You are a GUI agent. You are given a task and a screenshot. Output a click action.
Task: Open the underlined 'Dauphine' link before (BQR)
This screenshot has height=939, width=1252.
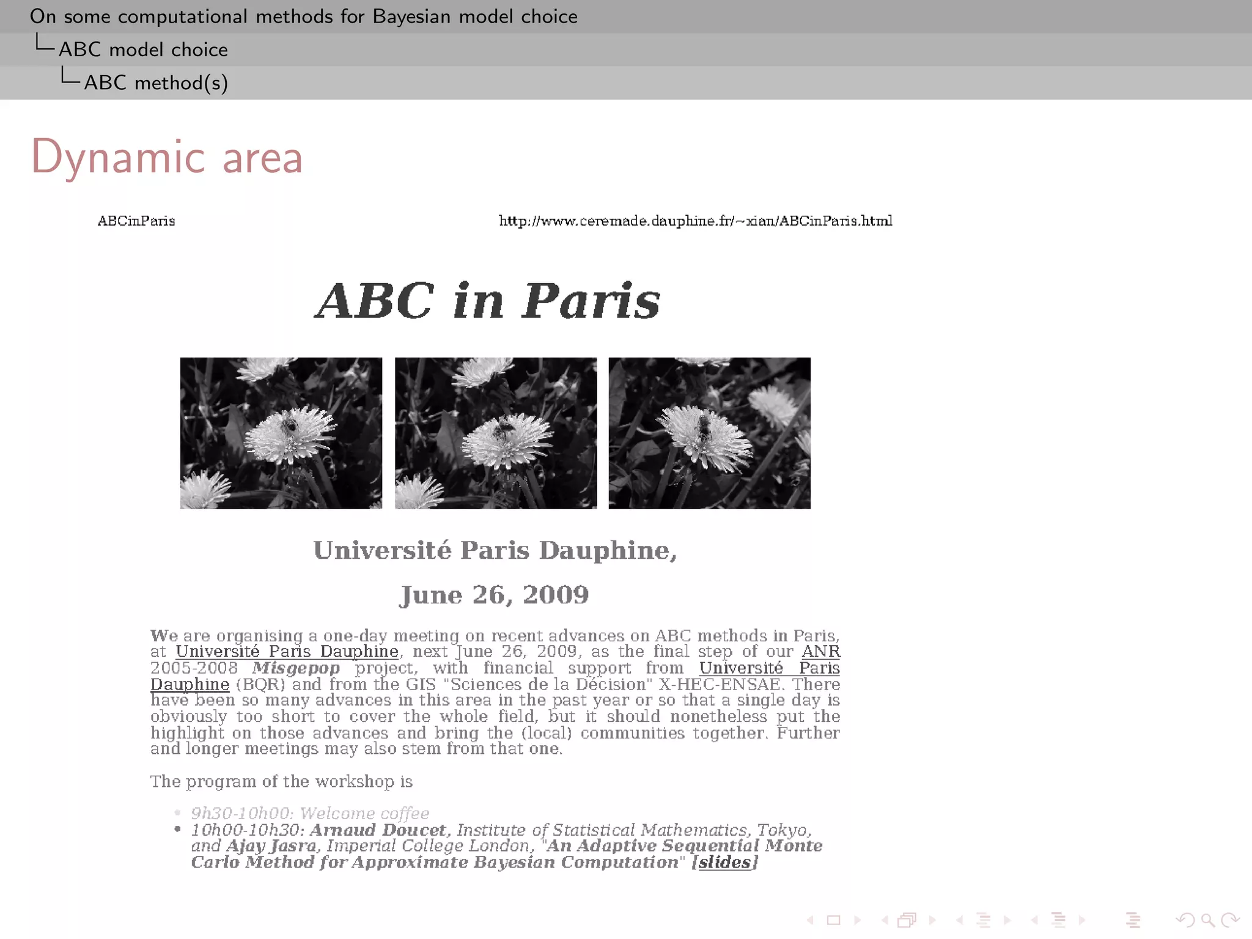190,685
